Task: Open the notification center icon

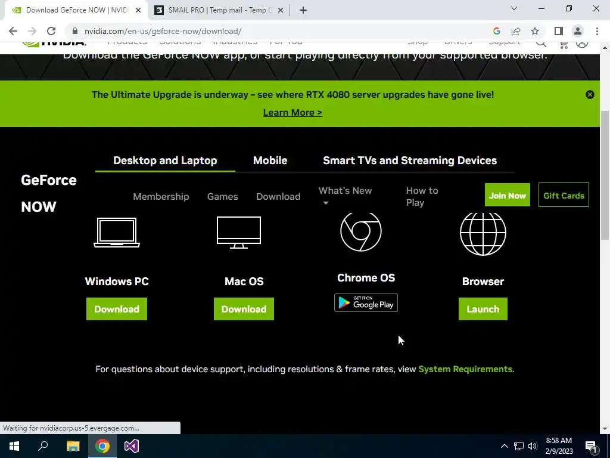Action: coord(591,446)
